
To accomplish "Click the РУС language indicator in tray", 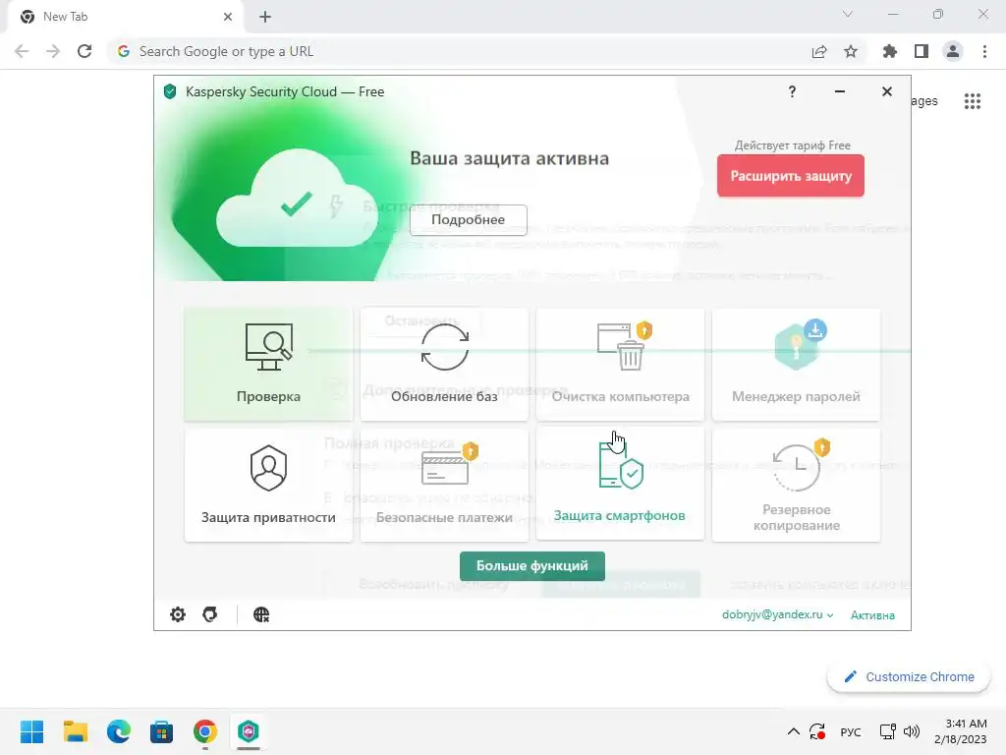I will tap(851, 731).
